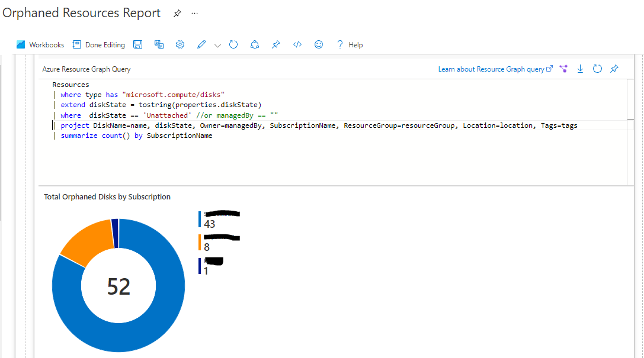Click the orange segment of the donut chart
Viewport: 644px width, 358px height.
(86, 243)
